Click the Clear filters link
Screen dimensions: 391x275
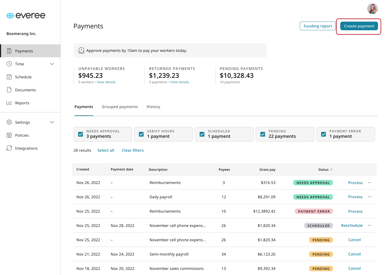click(133, 150)
